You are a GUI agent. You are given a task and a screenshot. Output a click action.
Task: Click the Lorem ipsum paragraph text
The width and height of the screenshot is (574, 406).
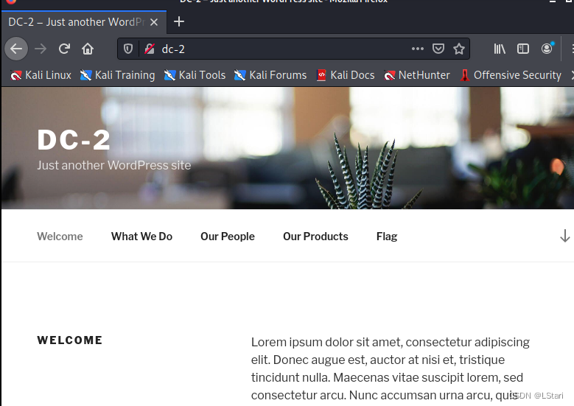coord(391,368)
